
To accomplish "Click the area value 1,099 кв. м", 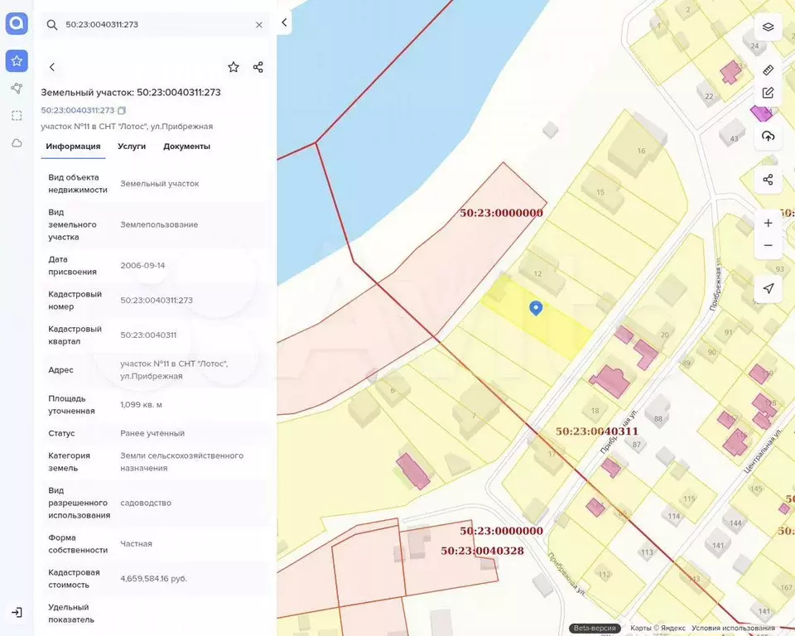I will pyautogui.click(x=141, y=405).
